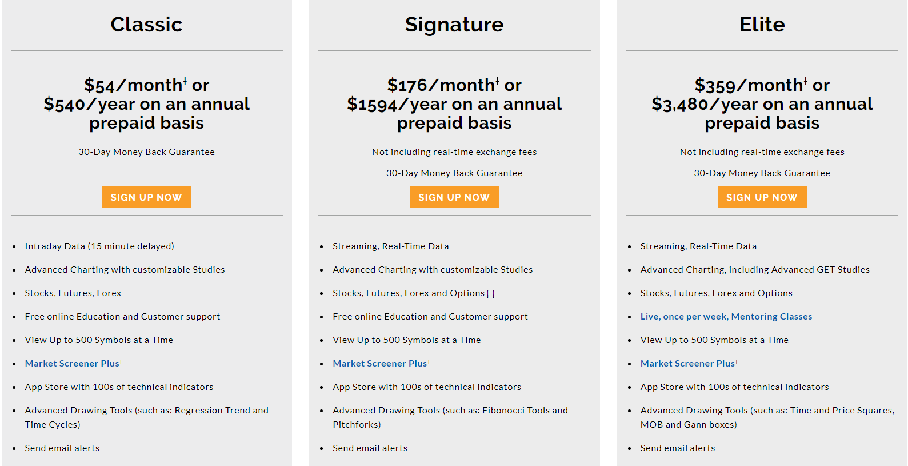Viewport: 908px width, 466px height.
Task: Click Sign Up Now under Elite plan
Action: [x=762, y=197]
